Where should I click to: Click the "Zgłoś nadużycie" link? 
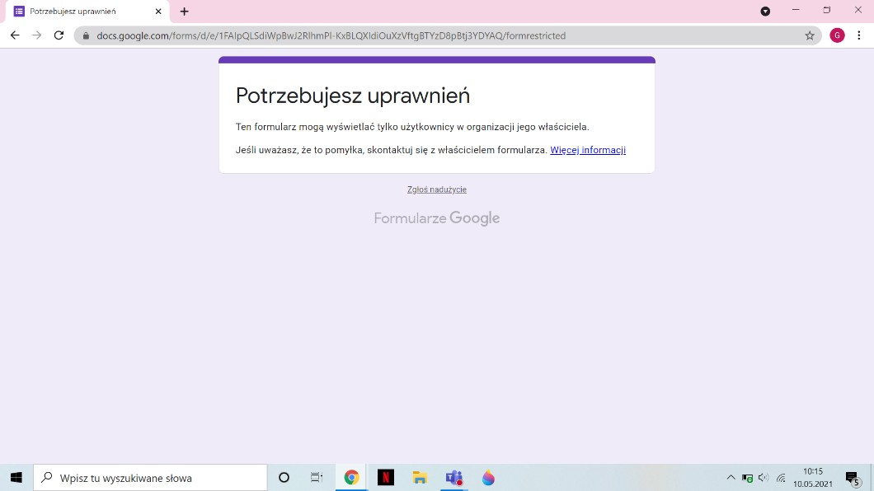[437, 189]
